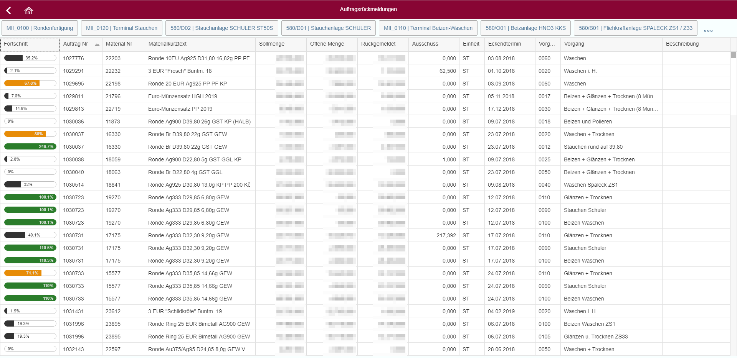Click the Ausschuss value 62,500 for order 1029291
The height and width of the screenshot is (358, 737).
tap(446, 71)
